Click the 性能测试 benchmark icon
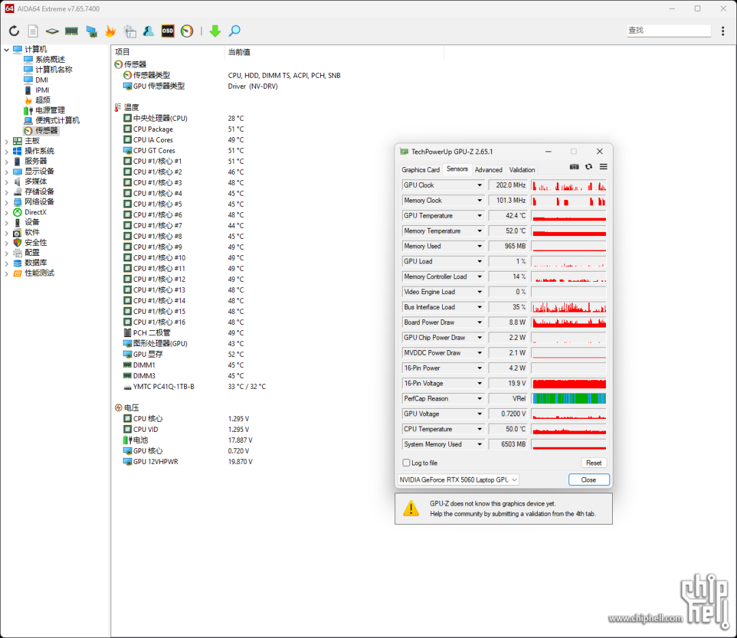The height and width of the screenshot is (638, 737). (x=17, y=273)
